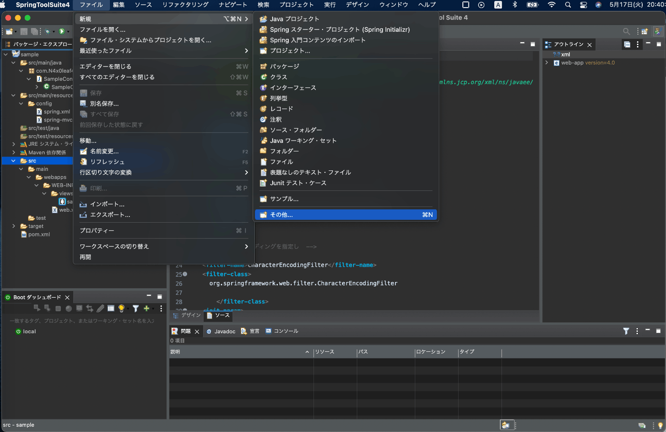Select リフレッシュ in File menu
This screenshot has height=432, width=666.
tap(164, 162)
